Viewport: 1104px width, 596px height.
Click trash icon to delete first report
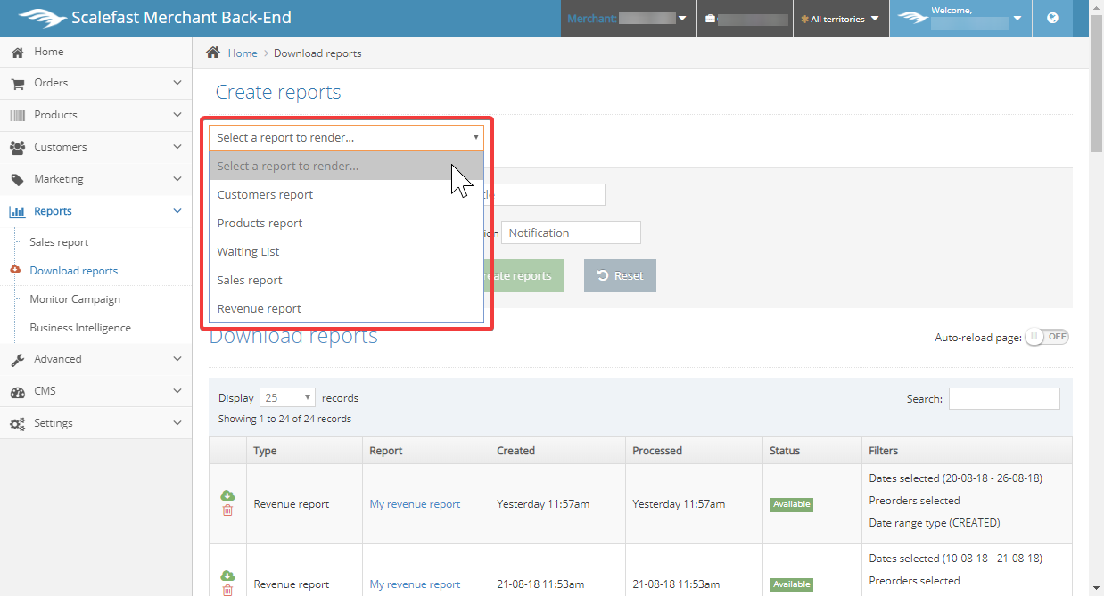tap(227, 510)
